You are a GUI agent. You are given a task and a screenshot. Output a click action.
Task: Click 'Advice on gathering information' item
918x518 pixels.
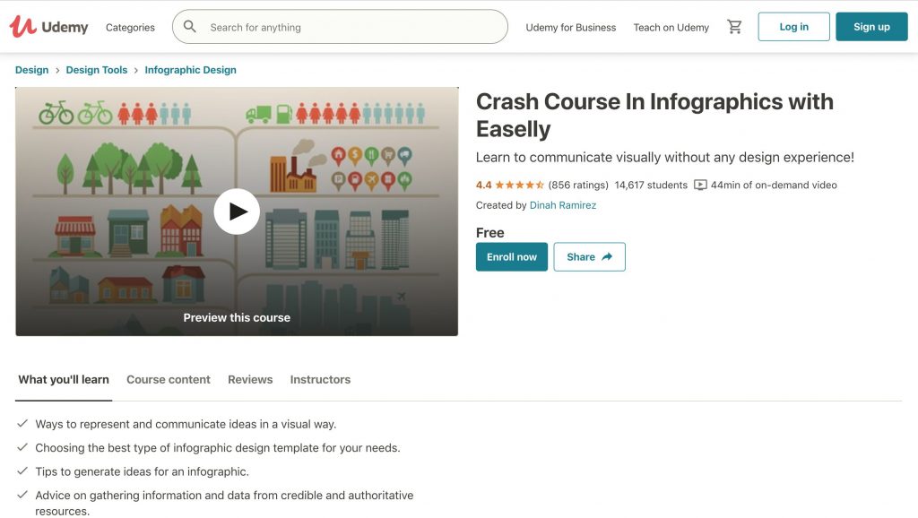point(224,503)
